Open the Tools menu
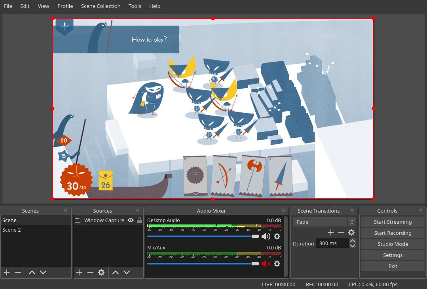Viewport: 427px width, 289px height. [135, 6]
